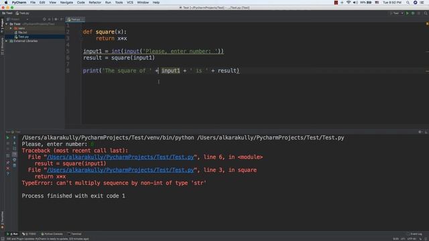
Task: Open the Tools menu
Action: [119, 3]
